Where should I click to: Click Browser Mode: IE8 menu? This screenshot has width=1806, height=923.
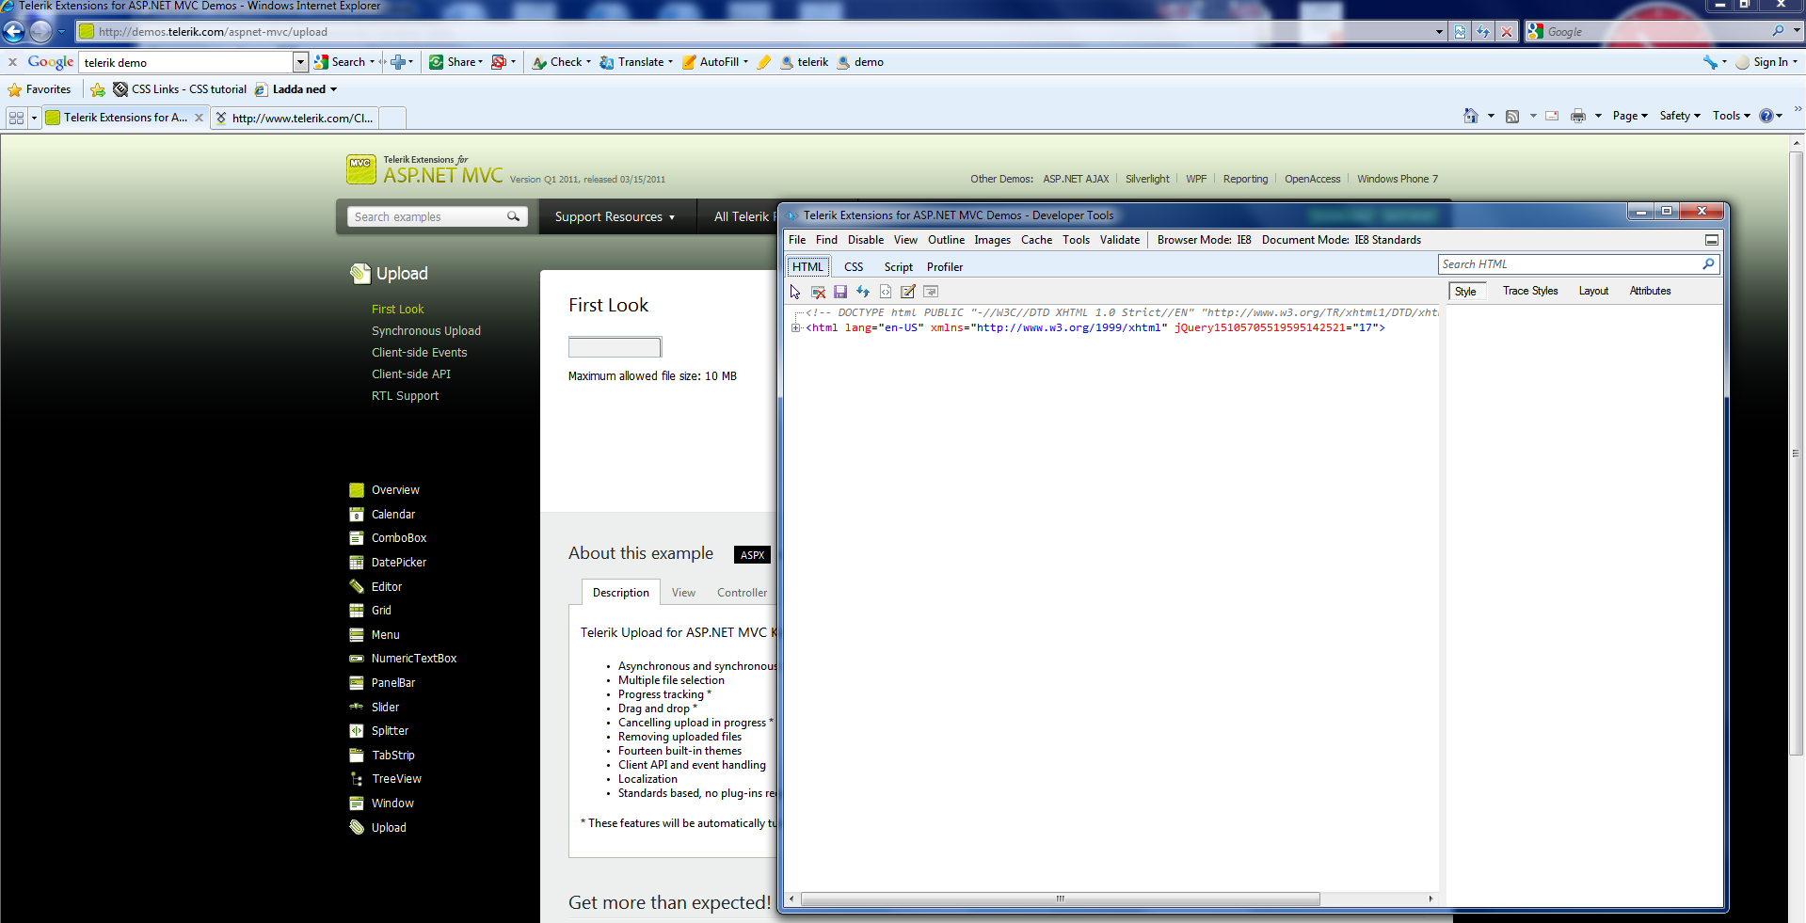click(1205, 240)
